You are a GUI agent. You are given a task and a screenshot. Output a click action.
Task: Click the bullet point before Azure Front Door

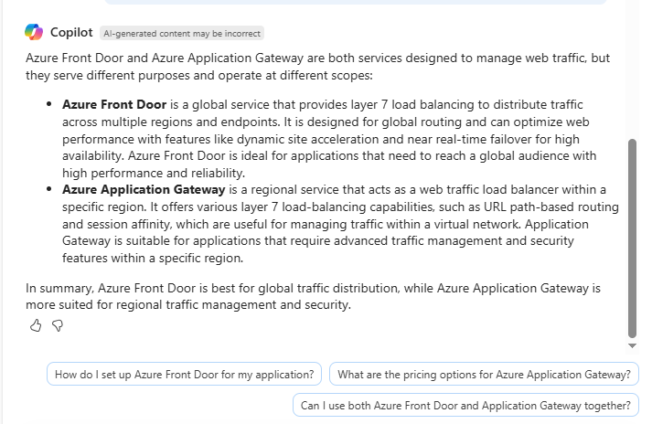point(48,105)
